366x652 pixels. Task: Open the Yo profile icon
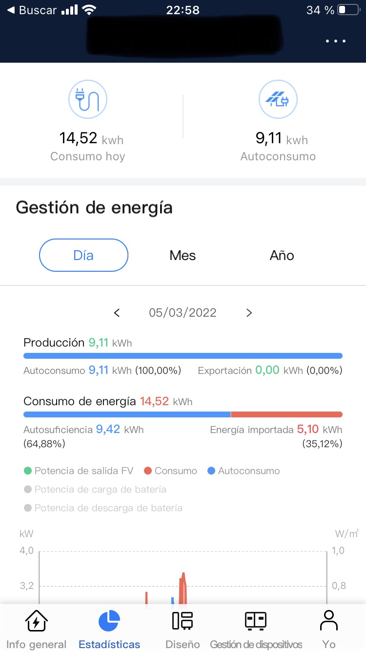pos(329,621)
